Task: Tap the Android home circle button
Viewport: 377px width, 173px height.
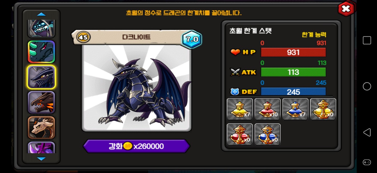Action: (367, 86)
